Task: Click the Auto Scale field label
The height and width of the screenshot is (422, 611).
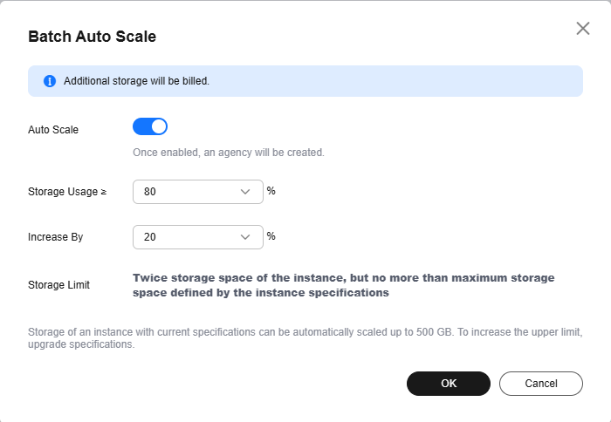Action: point(53,130)
